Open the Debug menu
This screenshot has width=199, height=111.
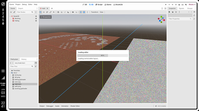pyautogui.click(x=24, y=4)
